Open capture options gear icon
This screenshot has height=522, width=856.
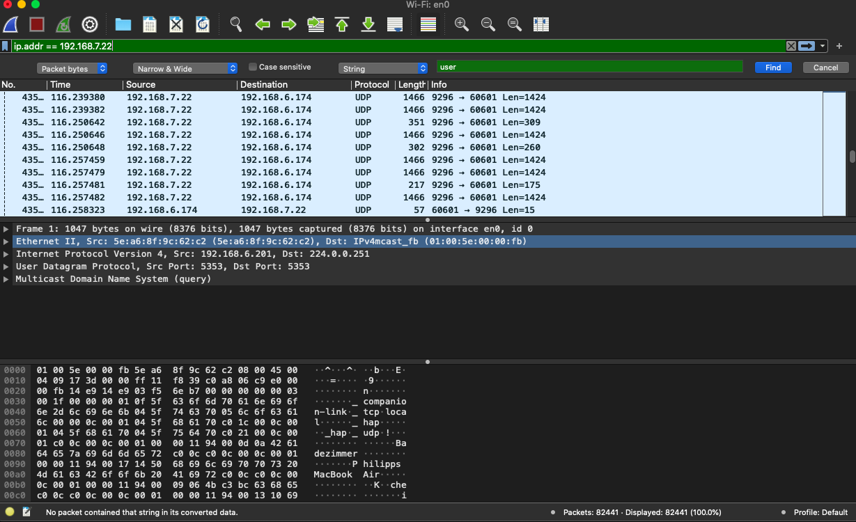(90, 24)
